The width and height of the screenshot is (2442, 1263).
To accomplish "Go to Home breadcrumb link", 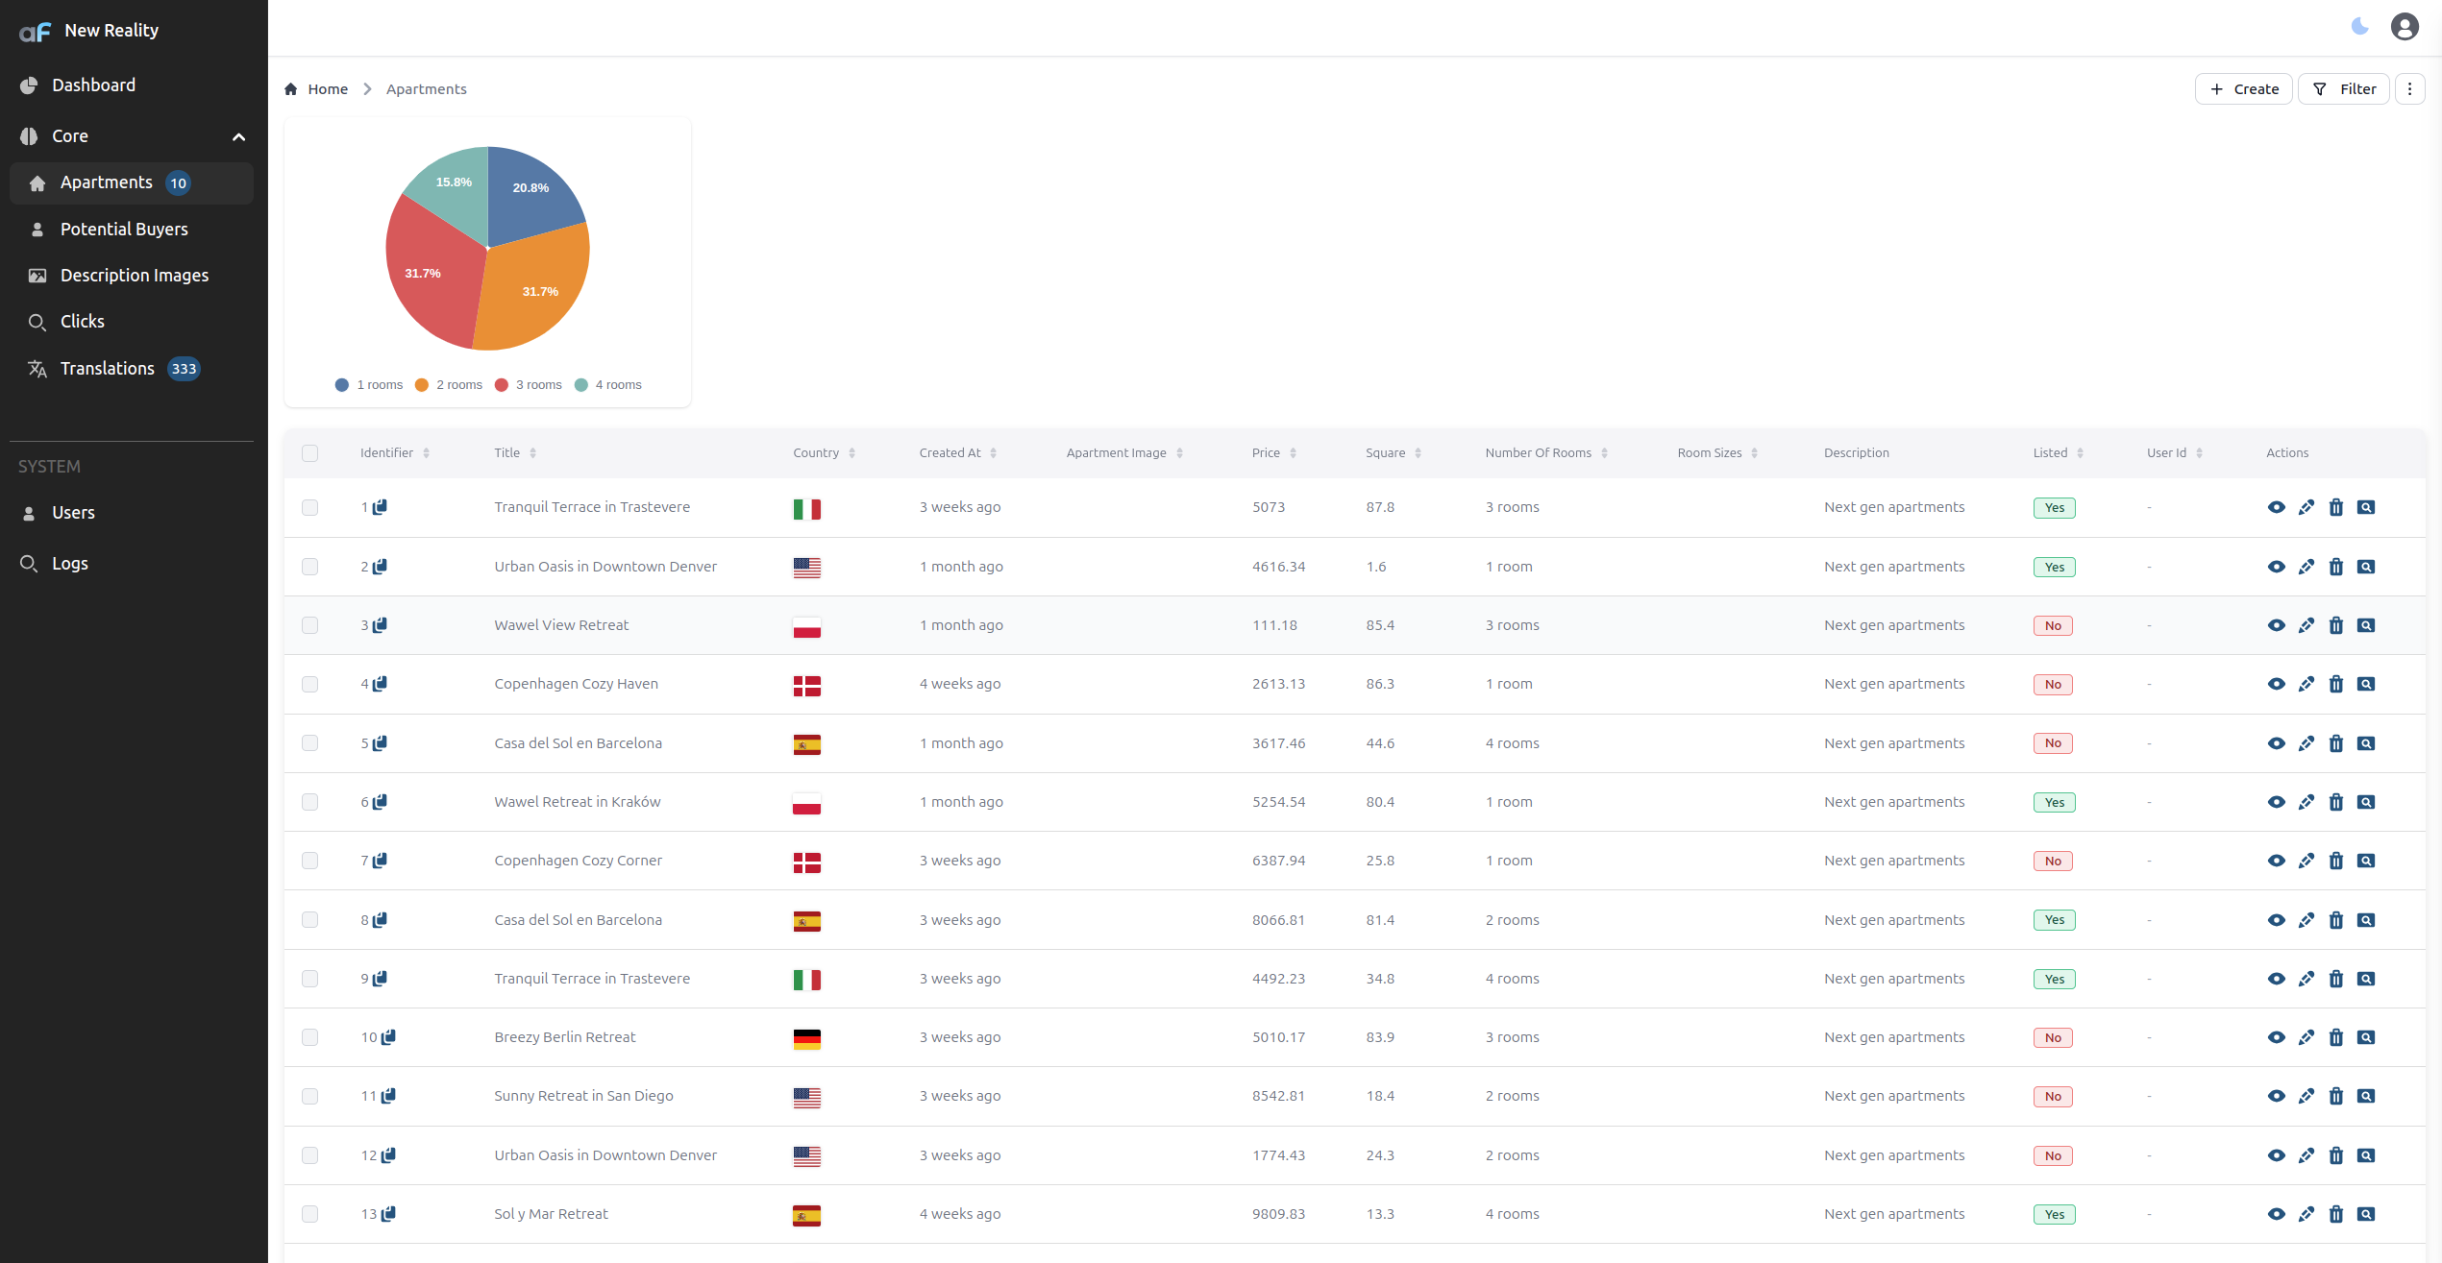I will [x=328, y=89].
